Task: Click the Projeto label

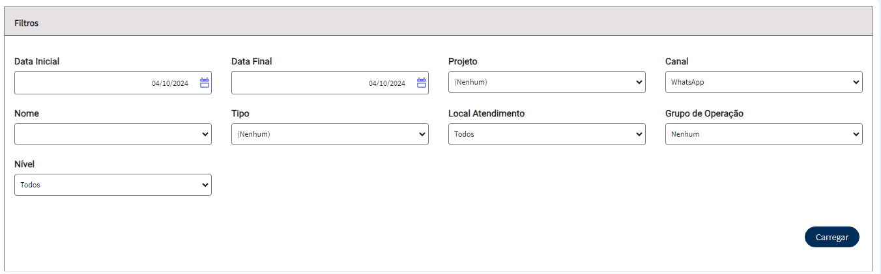Action: coord(463,61)
